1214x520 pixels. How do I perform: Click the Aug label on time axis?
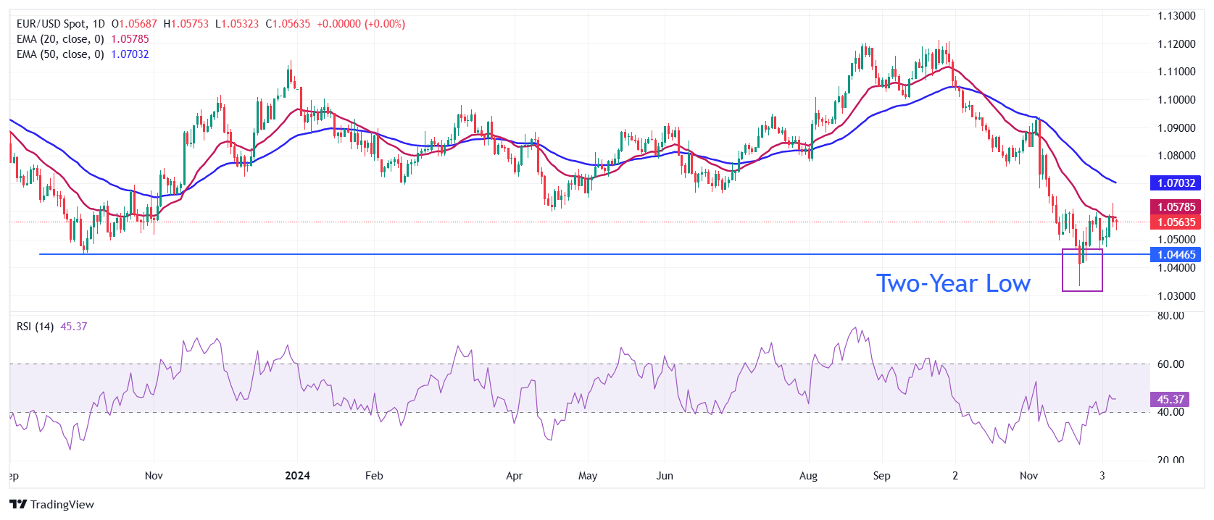808,476
